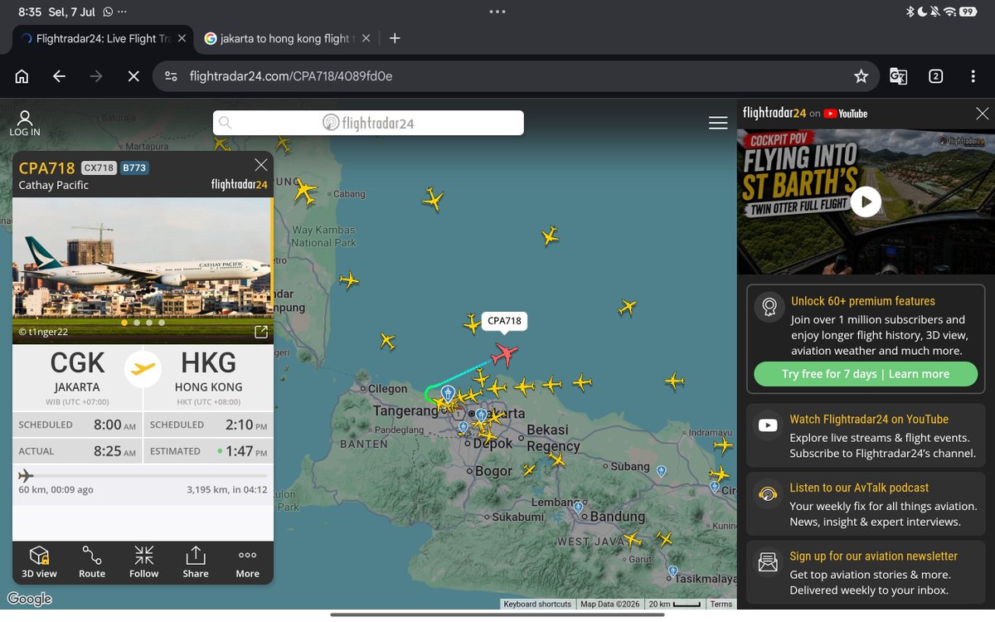Screen dimensions: 995x622
Task: Click the flightradar24 search field
Action: (x=368, y=123)
